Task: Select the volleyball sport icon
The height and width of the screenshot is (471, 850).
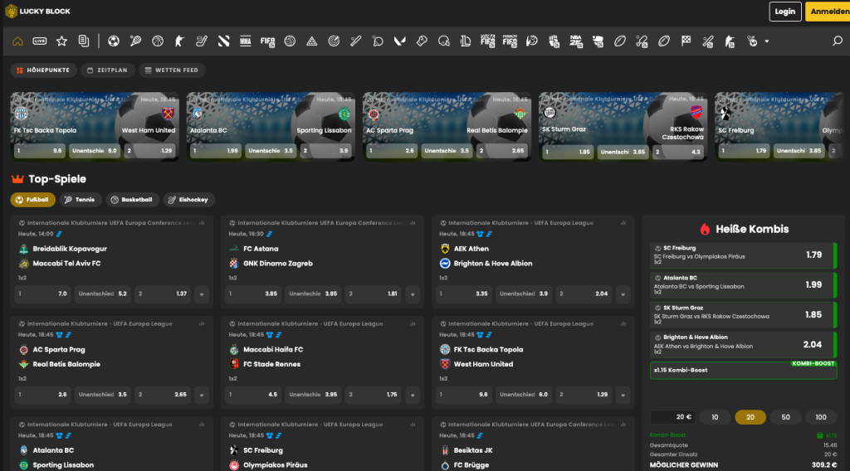Action: pyautogui.click(x=290, y=41)
